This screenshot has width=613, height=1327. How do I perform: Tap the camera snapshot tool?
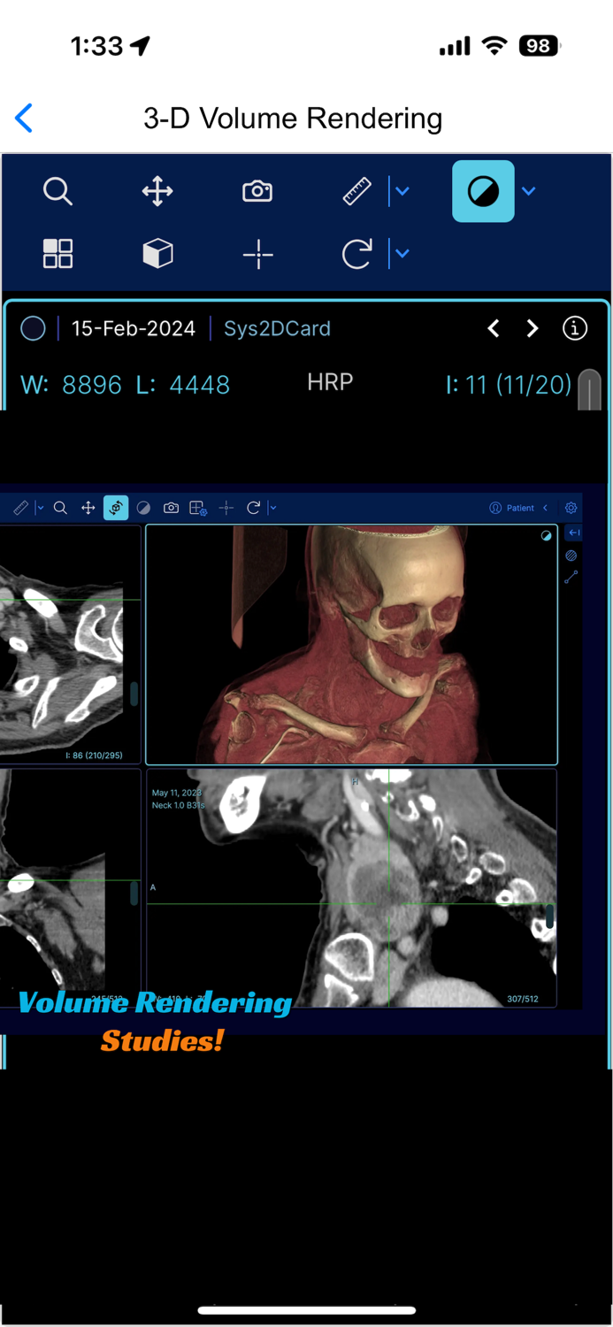[257, 191]
